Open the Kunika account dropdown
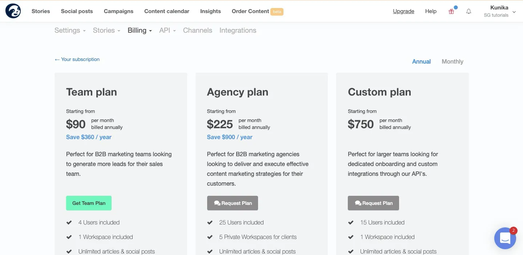The image size is (523, 255). click(500, 11)
